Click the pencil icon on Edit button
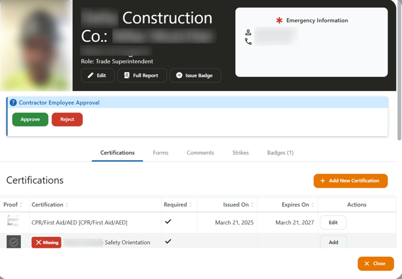The width and height of the screenshot is (402, 279). pyautogui.click(x=91, y=76)
